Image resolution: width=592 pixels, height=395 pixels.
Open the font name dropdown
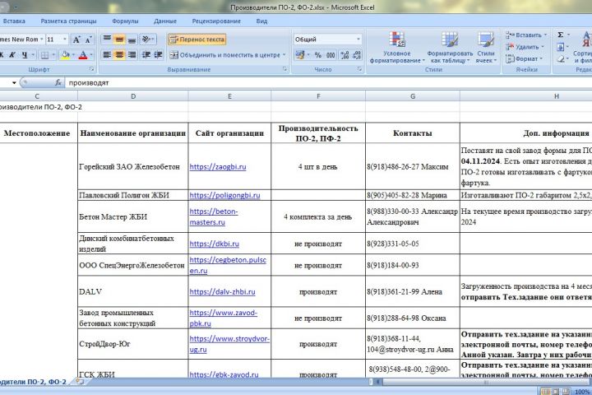point(42,39)
